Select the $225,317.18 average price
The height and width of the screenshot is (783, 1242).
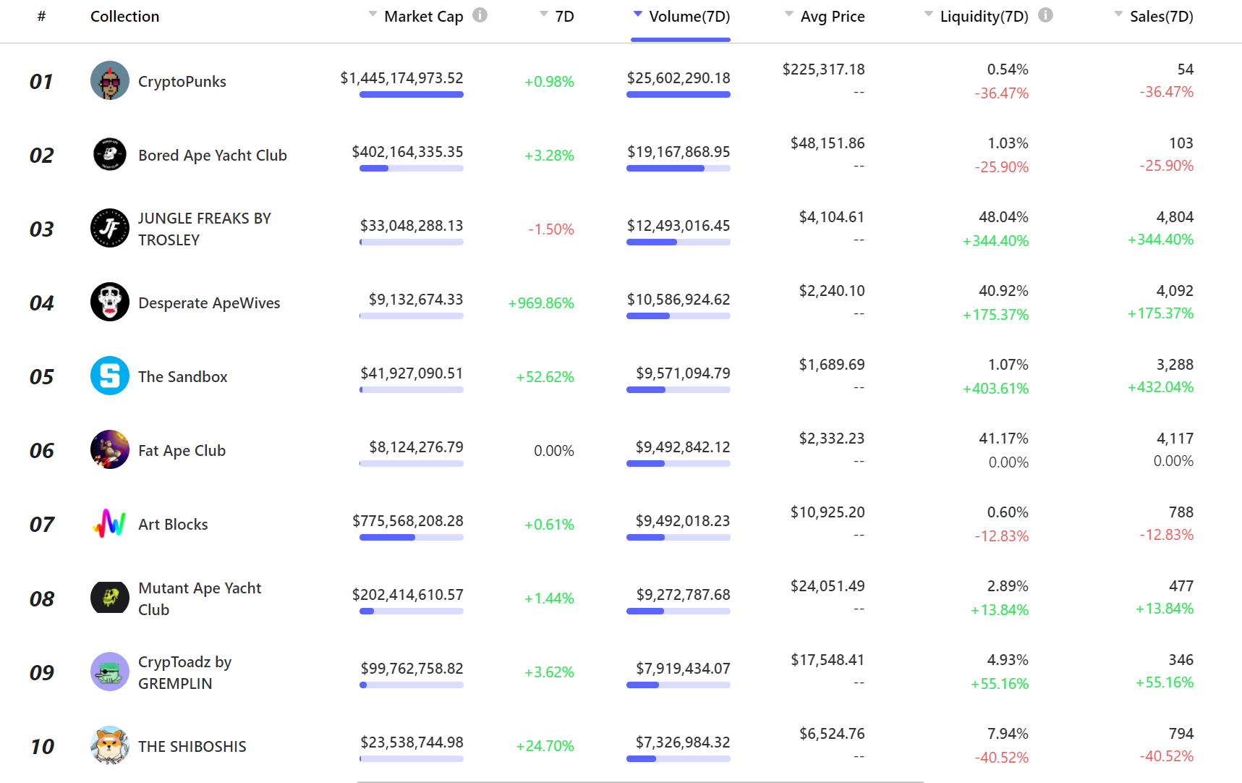pyautogui.click(x=824, y=69)
